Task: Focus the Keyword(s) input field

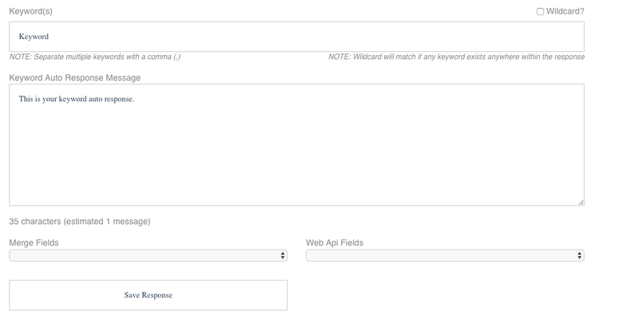Action: pos(296,37)
